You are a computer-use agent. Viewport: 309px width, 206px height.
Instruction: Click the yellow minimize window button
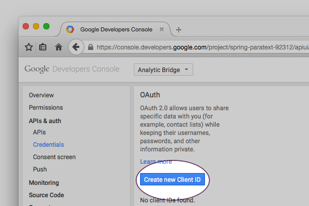[x=36, y=26]
